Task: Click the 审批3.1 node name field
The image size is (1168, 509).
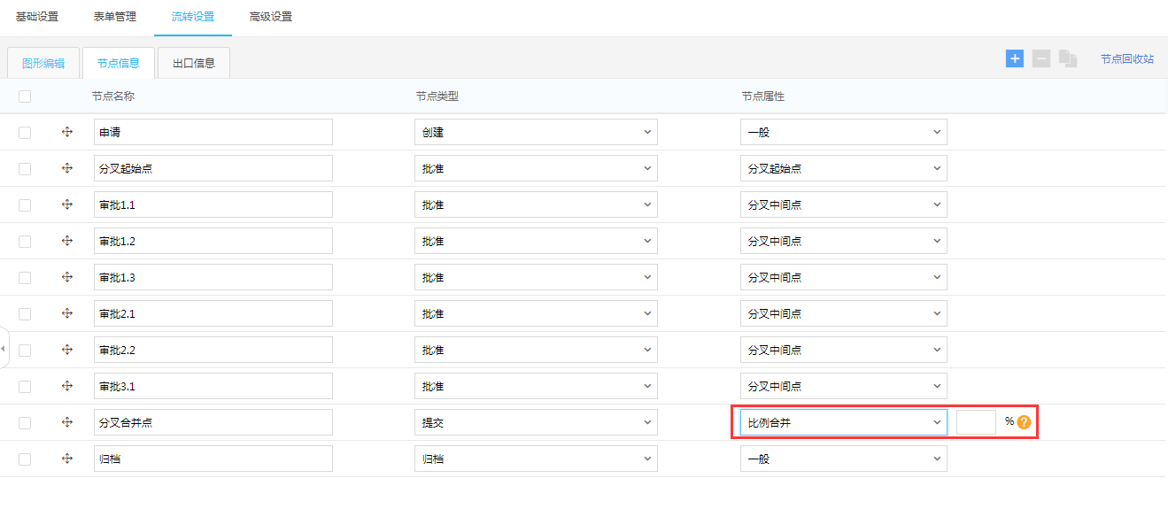Action: (213, 386)
